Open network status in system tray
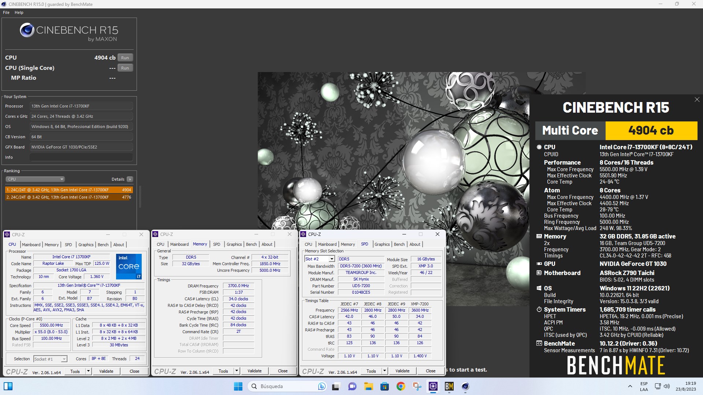This screenshot has width=703, height=395. coord(658,386)
